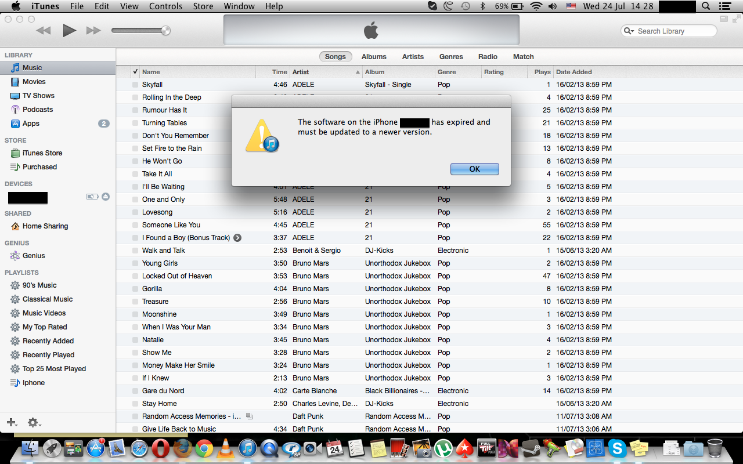743x464 pixels.
Task: Sort by the Date Added column header
Action: coord(589,72)
